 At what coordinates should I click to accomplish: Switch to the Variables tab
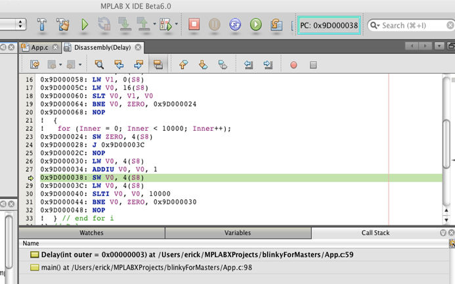pyautogui.click(x=237, y=233)
